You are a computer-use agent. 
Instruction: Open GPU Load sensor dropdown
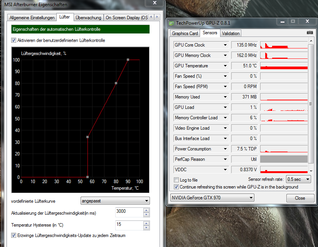[x=225, y=107]
